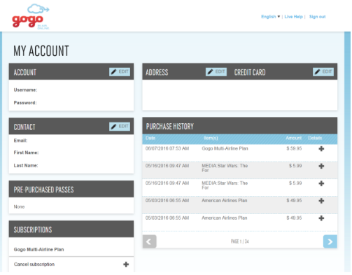
Task: Click the Item(s) column header
Action: [211, 138]
